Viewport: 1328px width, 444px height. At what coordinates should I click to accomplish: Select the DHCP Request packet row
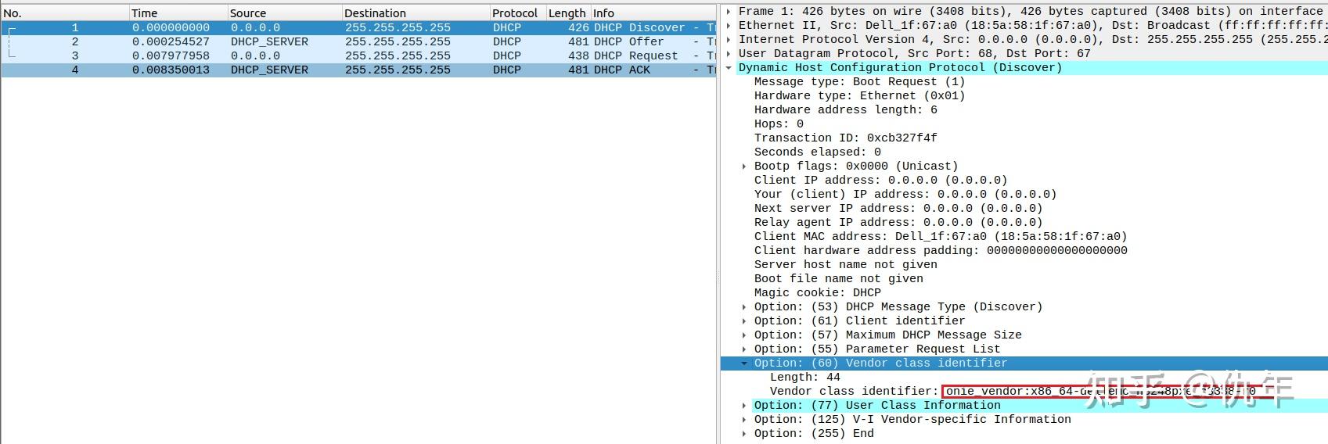[358, 55]
